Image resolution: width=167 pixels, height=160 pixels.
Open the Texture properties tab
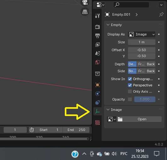(97, 123)
